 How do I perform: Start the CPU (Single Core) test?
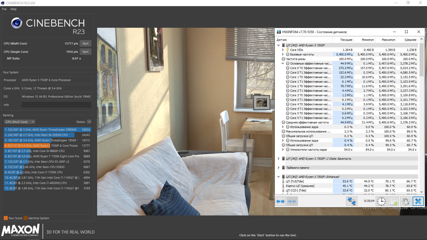pyautogui.click(x=85, y=52)
